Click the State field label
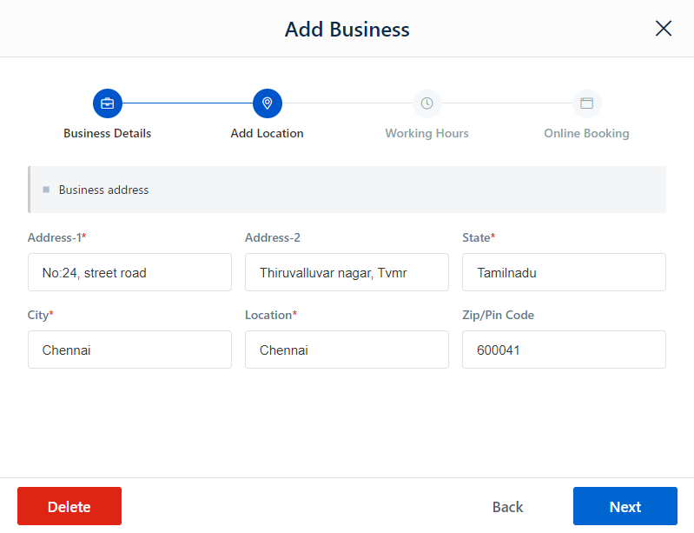The width and height of the screenshot is (694, 533). [x=479, y=238]
